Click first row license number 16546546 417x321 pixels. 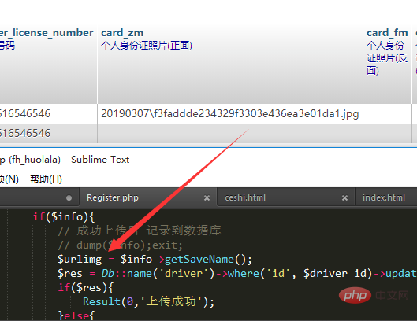tap(25, 113)
